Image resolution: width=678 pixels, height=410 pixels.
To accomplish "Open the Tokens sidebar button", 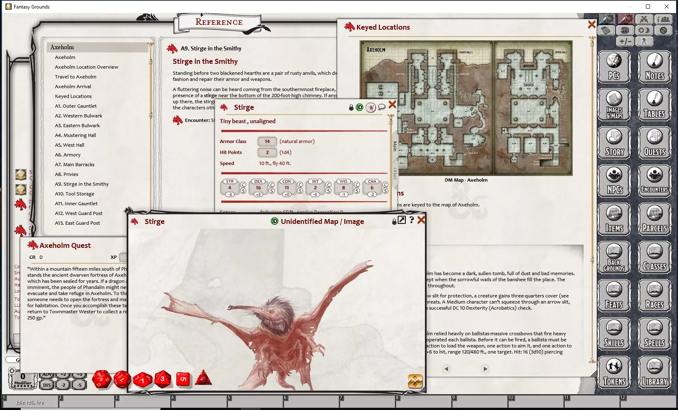I will [x=614, y=372].
